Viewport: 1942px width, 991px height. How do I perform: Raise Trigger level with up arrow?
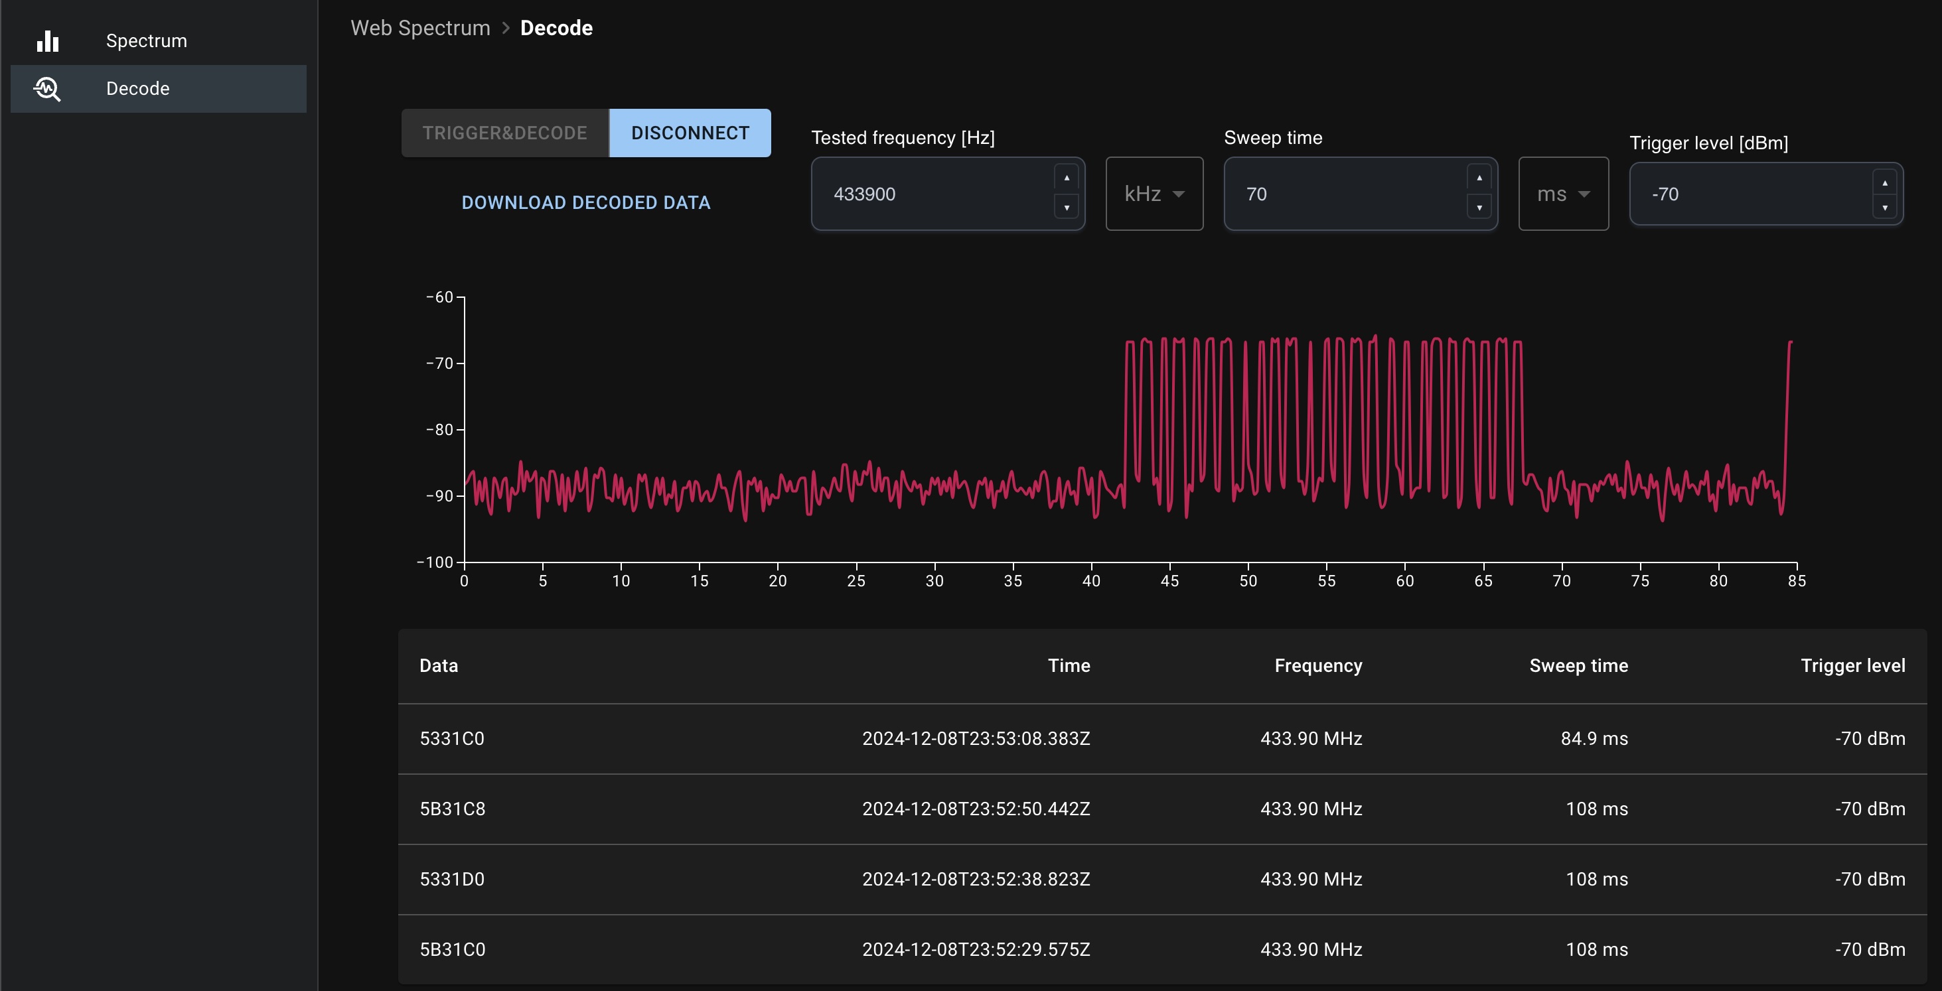pyautogui.click(x=1885, y=182)
